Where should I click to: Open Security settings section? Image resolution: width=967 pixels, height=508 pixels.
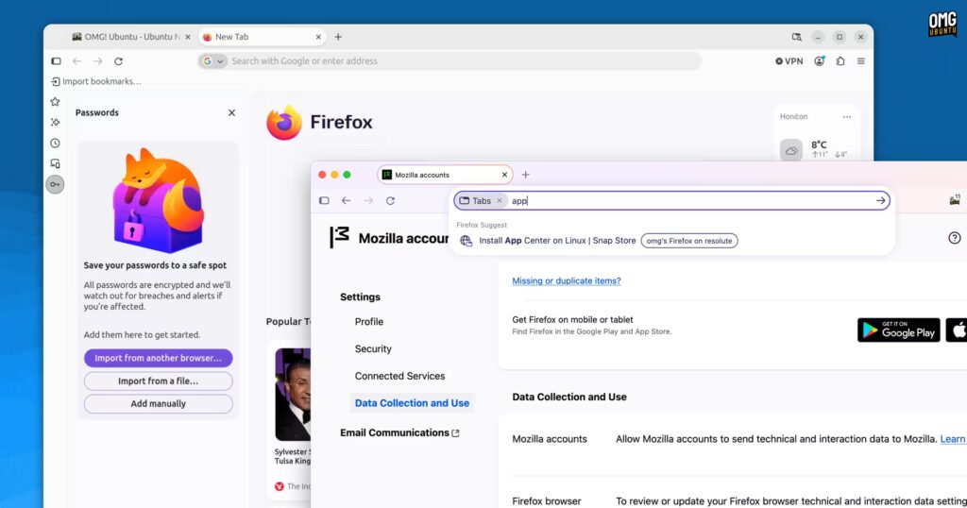tap(373, 349)
